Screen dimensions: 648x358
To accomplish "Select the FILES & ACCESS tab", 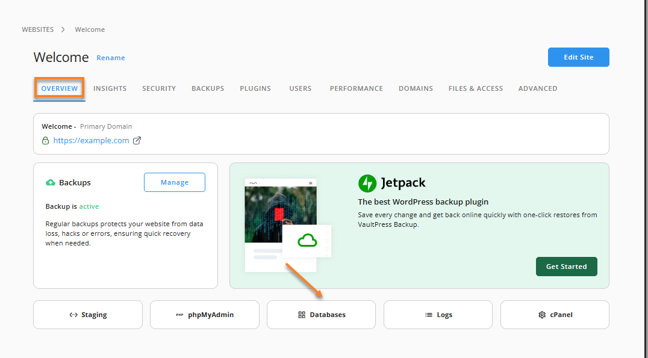I will coord(476,88).
